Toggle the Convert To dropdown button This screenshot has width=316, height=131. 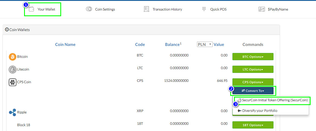253,91
